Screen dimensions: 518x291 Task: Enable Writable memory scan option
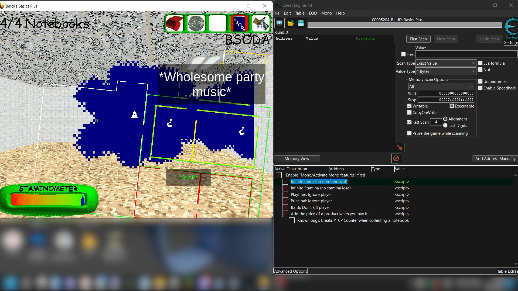pyautogui.click(x=410, y=106)
